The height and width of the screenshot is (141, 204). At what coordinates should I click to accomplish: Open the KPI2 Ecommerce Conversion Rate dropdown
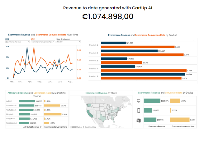43,42
